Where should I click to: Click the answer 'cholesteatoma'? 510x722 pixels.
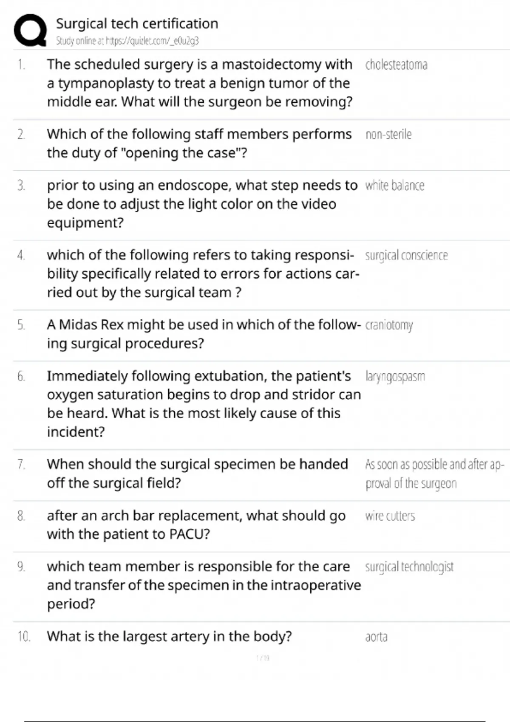[396, 65]
